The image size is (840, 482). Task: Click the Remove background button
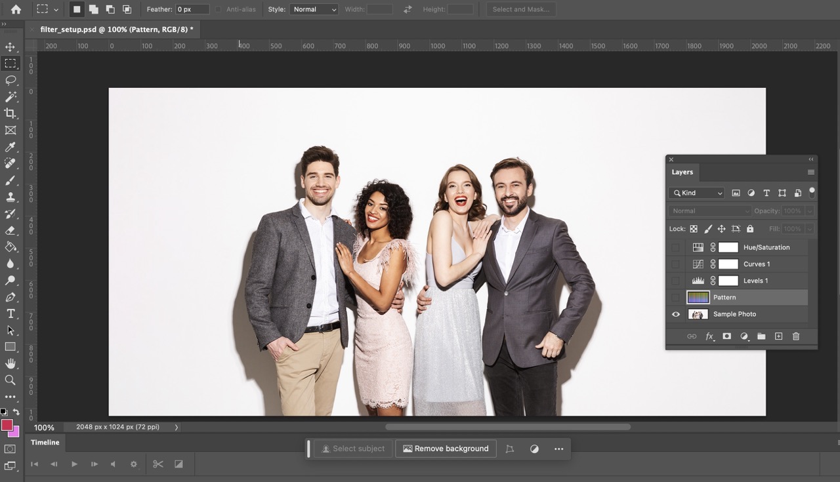click(x=446, y=449)
